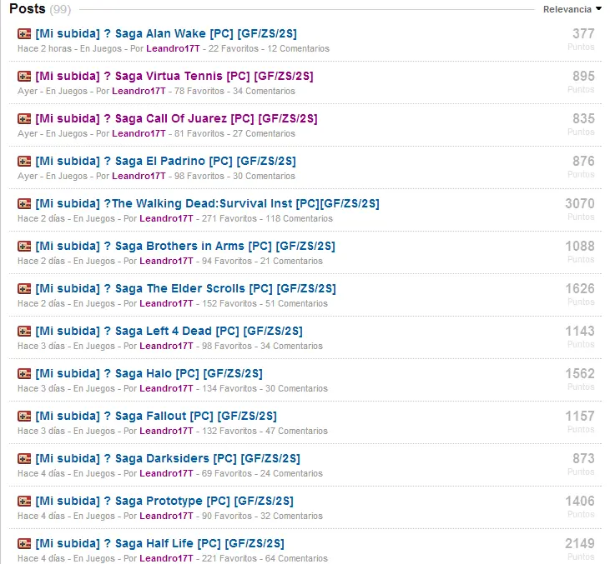610x564 pixels.
Task: Open the Saga Half Life post
Action: 160,543
